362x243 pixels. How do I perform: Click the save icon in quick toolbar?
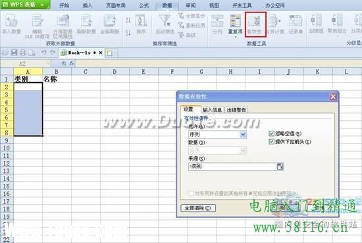[x=14, y=53]
